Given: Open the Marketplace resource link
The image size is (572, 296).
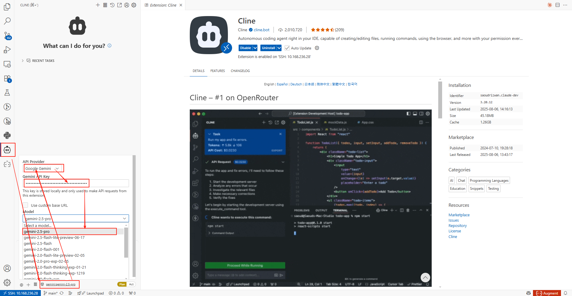Looking at the screenshot, I should [x=459, y=215].
